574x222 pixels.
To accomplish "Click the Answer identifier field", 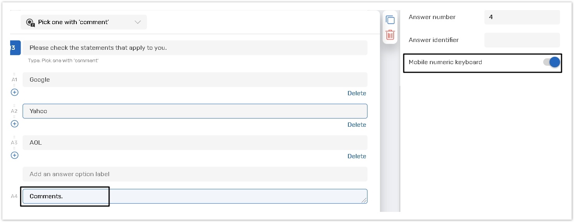I will 522,40.
